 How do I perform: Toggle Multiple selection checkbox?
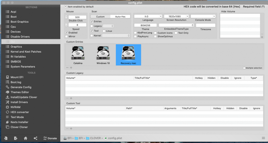pyautogui.click(x=244, y=68)
